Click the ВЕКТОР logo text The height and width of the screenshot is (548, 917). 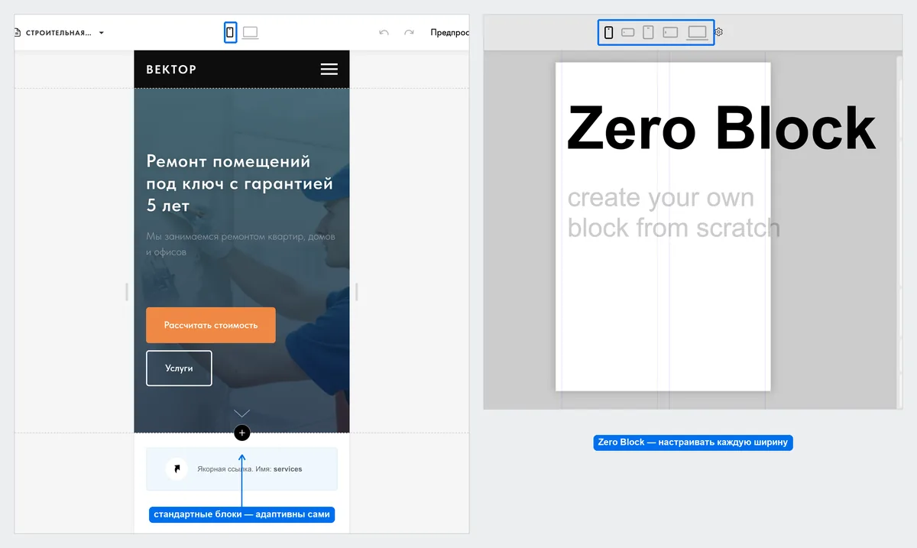(171, 70)
